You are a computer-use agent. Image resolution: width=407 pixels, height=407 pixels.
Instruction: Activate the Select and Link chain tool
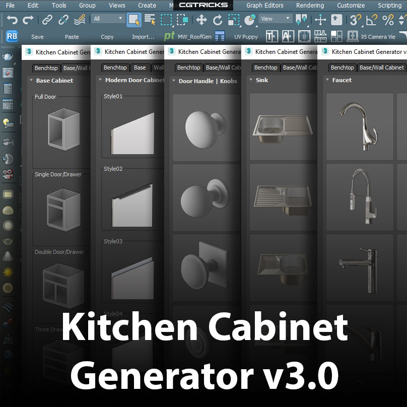tap(47, 20)
